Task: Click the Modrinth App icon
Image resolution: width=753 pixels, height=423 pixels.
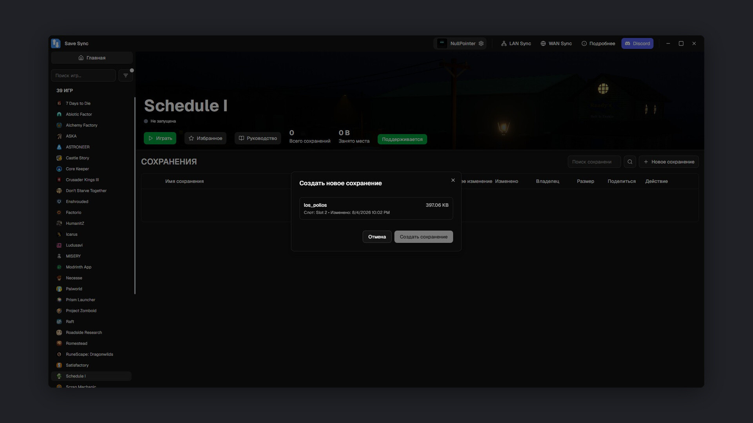Action: [x=59, y=267]
